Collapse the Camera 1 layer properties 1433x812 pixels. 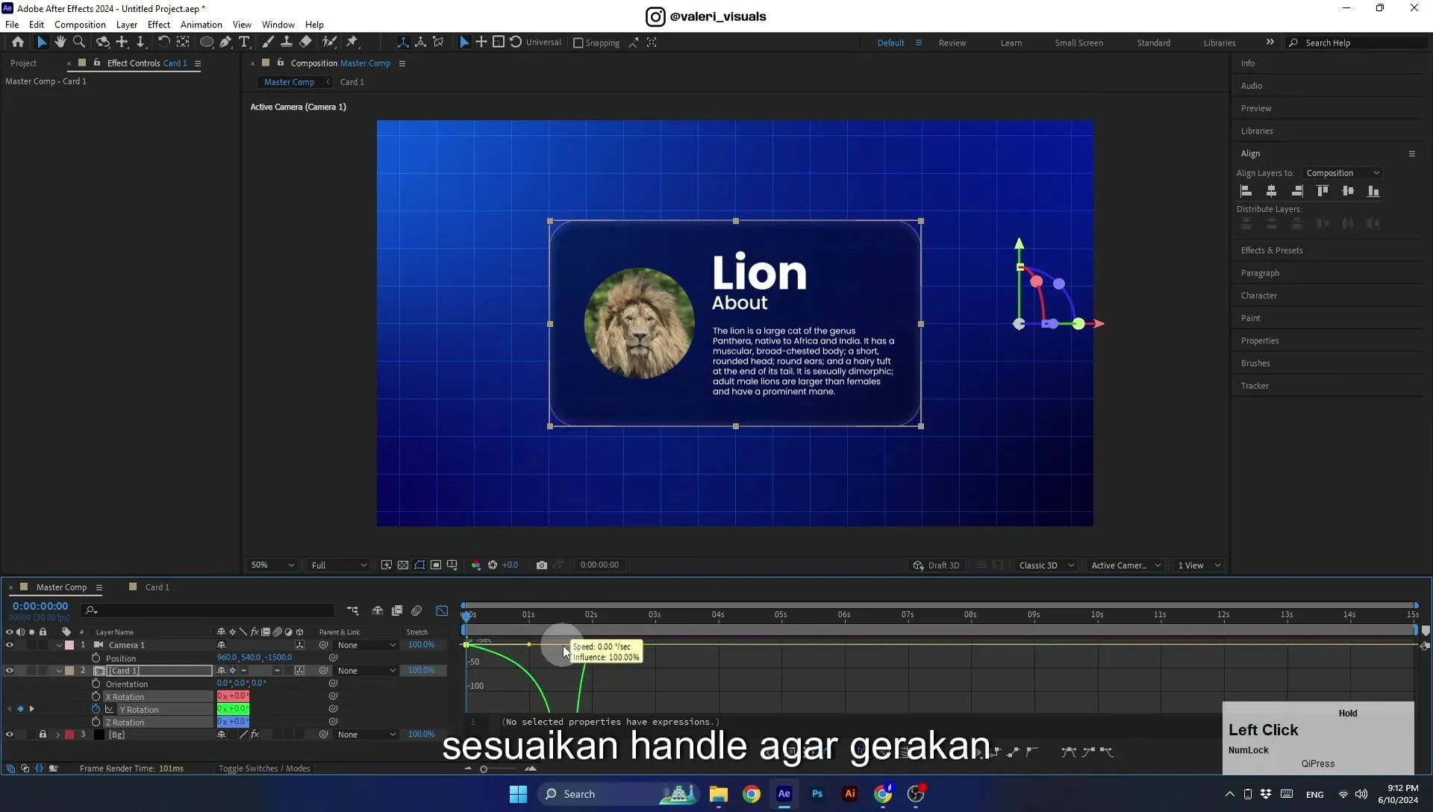coord(59,646)
